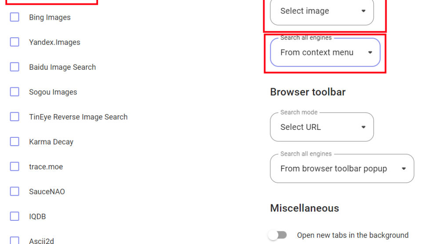Open the Select image dropdown
The image size is (435, 244).
click(321, 11)
